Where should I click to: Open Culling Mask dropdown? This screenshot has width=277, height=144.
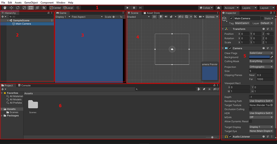261,61
